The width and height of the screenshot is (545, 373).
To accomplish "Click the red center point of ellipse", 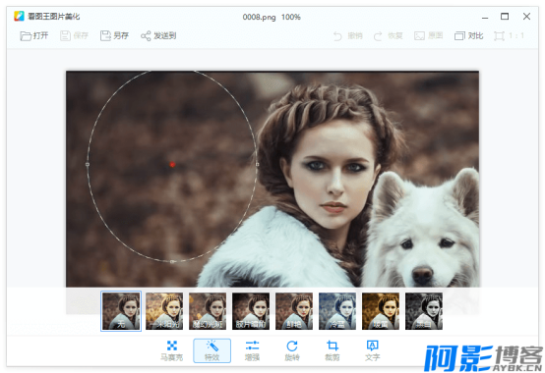I will click(172, 164).
